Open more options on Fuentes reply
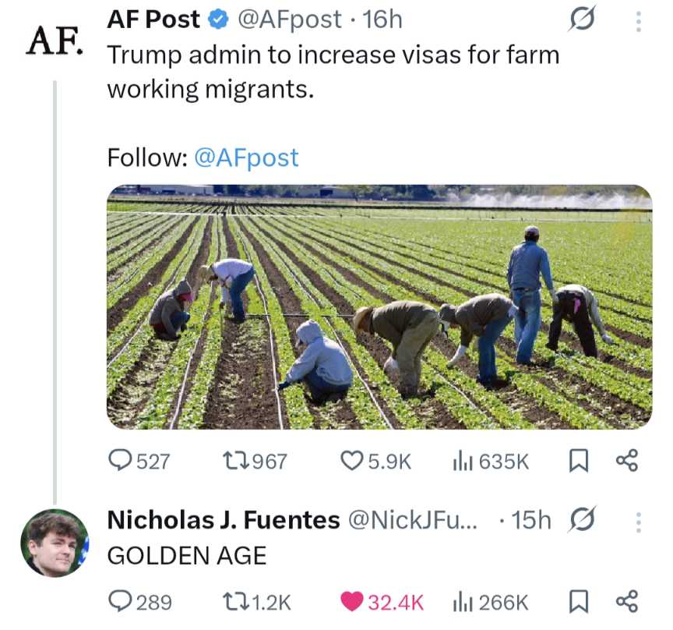 click(x=638, y=521)
